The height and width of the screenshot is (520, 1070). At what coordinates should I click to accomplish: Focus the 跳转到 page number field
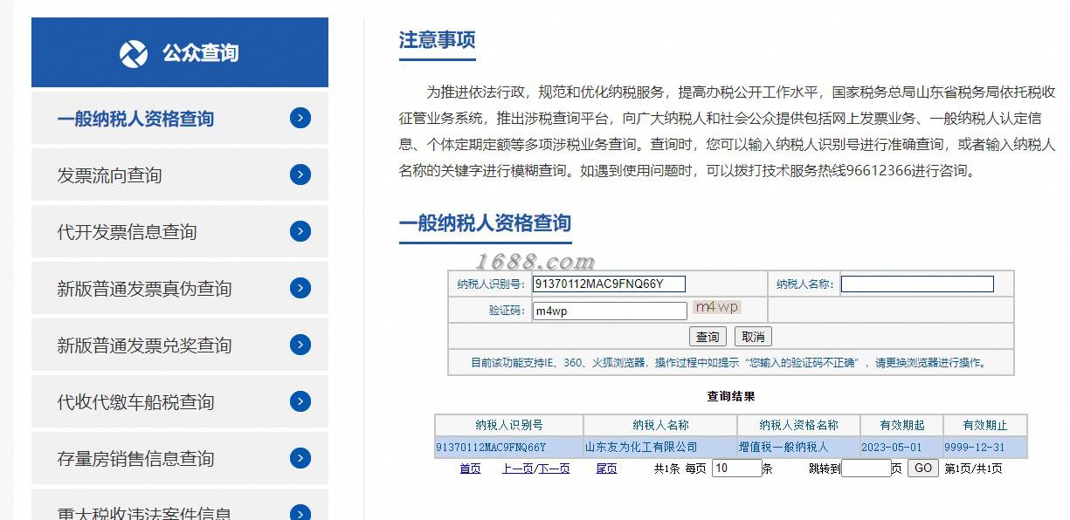tap(866, 469)
